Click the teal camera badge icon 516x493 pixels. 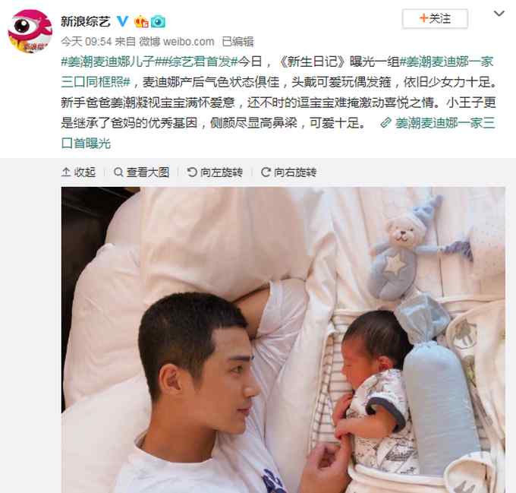pyautogui.click(x=158, y=22)
